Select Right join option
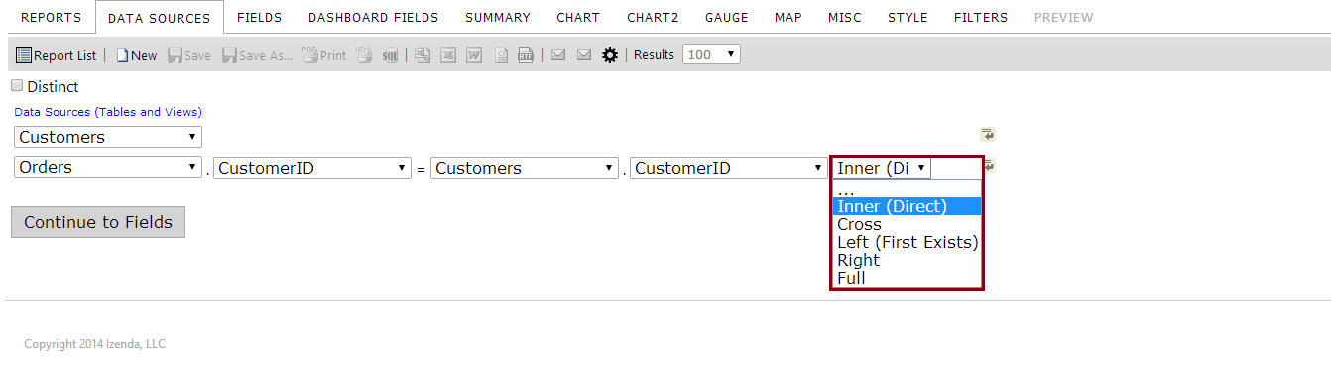The image size is (1331, 392). [907, 260]
